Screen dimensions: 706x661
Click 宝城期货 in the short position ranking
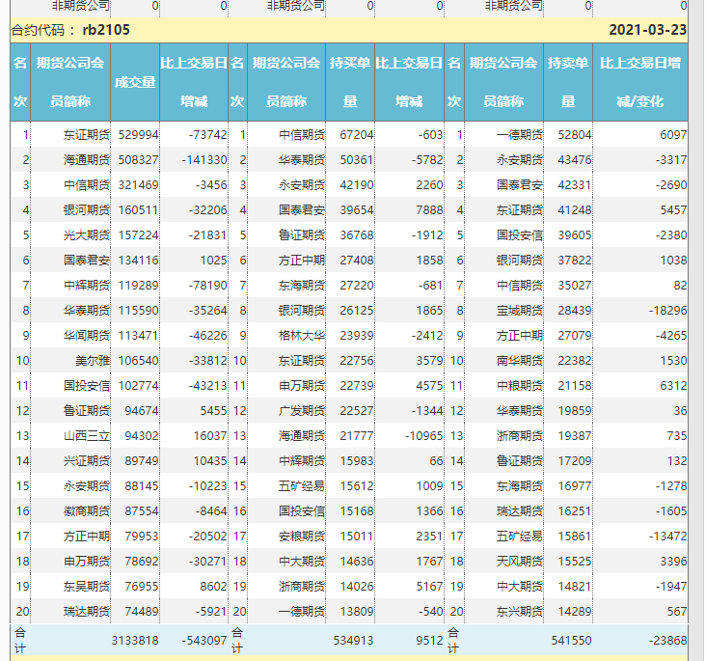[519, 311]
